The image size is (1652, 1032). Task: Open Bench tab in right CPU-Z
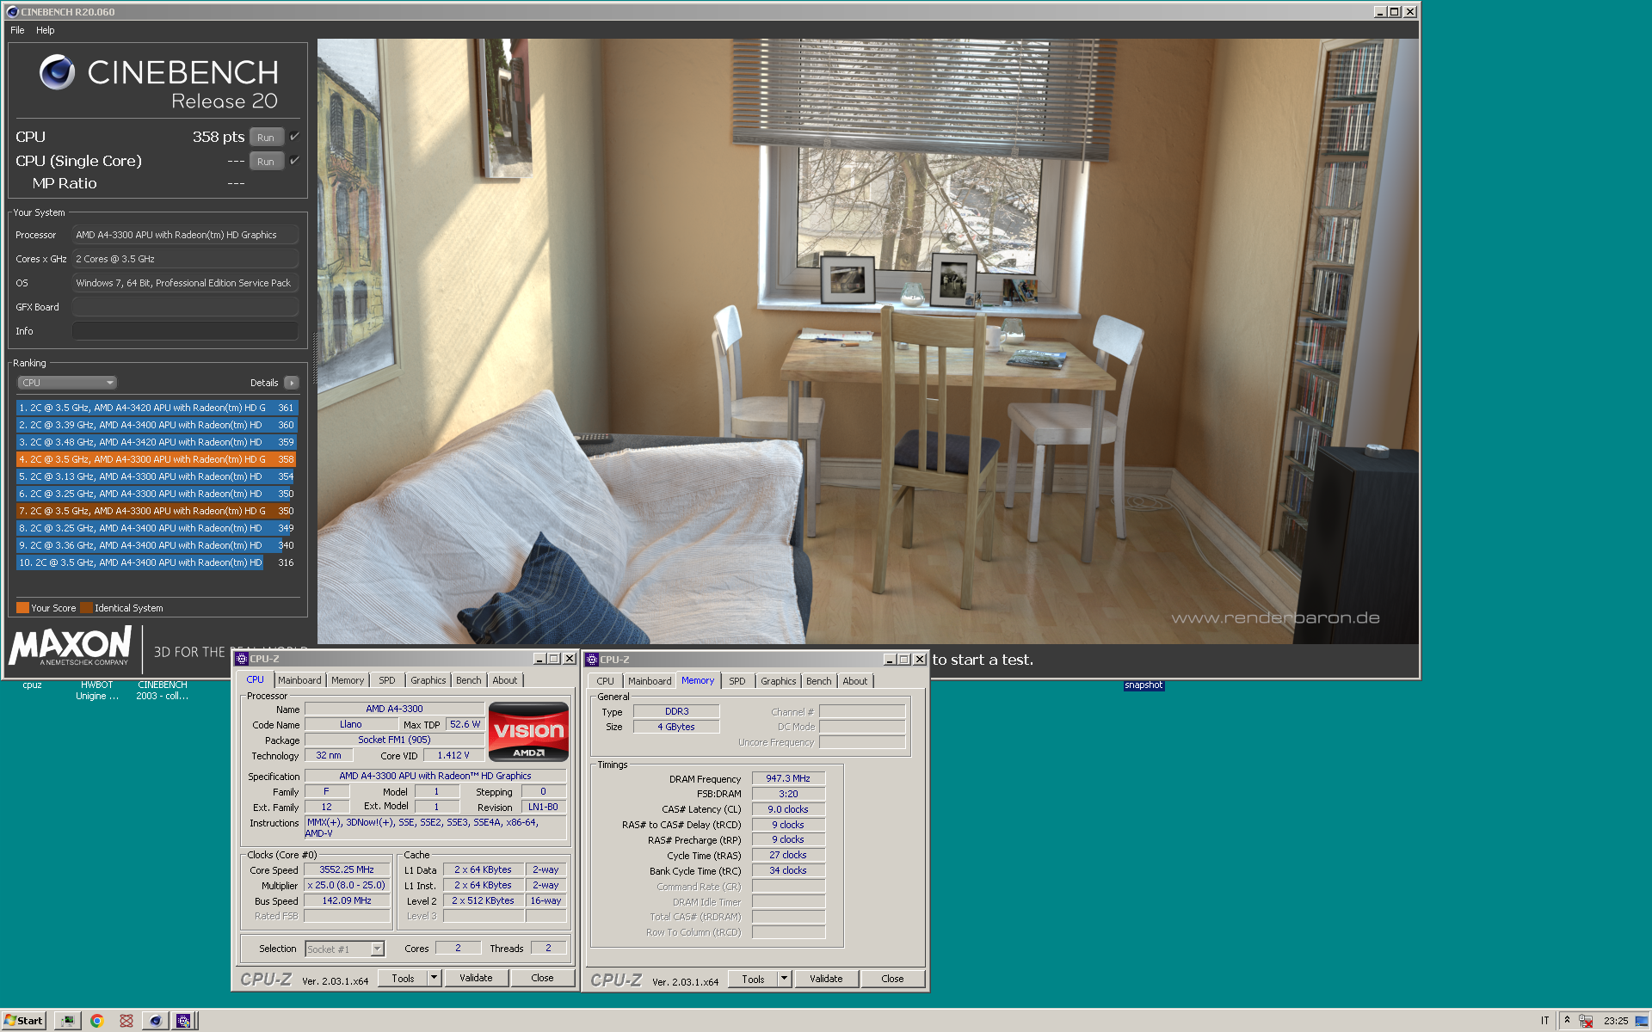click(x=819, y=681)
